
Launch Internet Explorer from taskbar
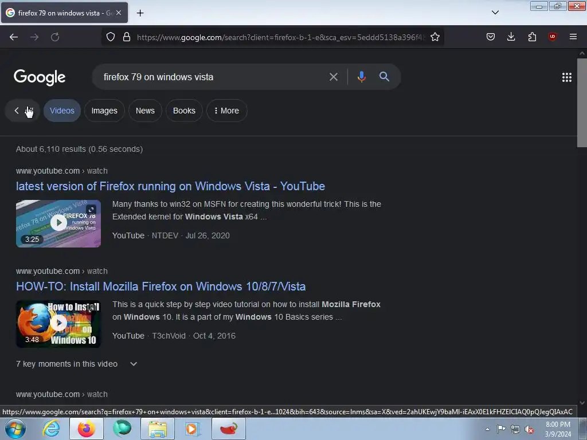[x=51, y=429]
